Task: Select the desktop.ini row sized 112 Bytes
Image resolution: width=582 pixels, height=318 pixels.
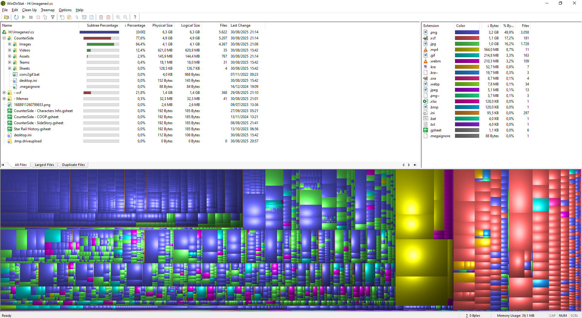Action: (x=132, y=135)
